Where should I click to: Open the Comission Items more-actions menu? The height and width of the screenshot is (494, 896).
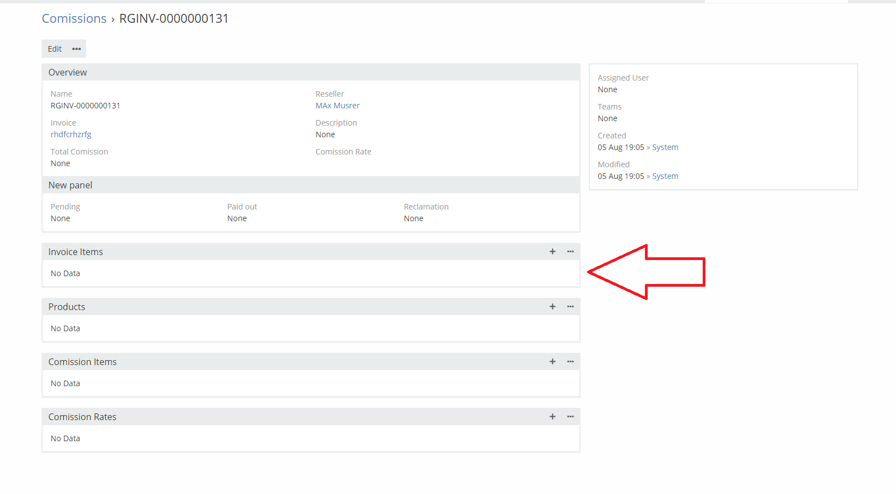tap(570, 362)
